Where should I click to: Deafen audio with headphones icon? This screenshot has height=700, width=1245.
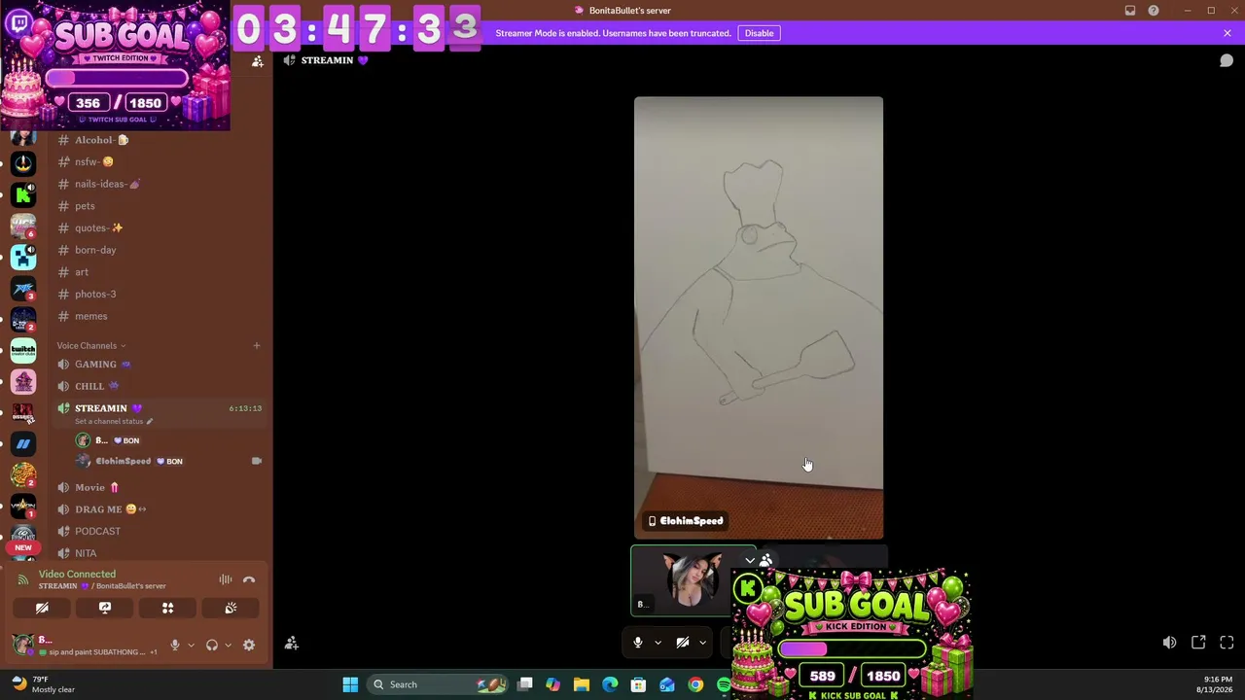point(212,645)
